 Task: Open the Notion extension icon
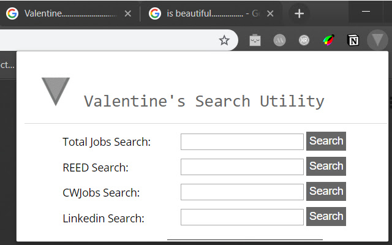click(353, 40)
